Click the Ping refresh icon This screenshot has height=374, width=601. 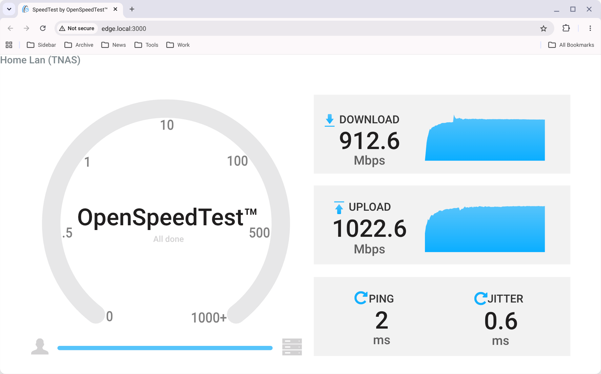click(361, 298)
